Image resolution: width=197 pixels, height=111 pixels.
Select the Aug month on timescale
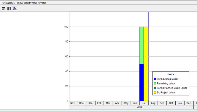pyautogui.click(x=153, y=103)
